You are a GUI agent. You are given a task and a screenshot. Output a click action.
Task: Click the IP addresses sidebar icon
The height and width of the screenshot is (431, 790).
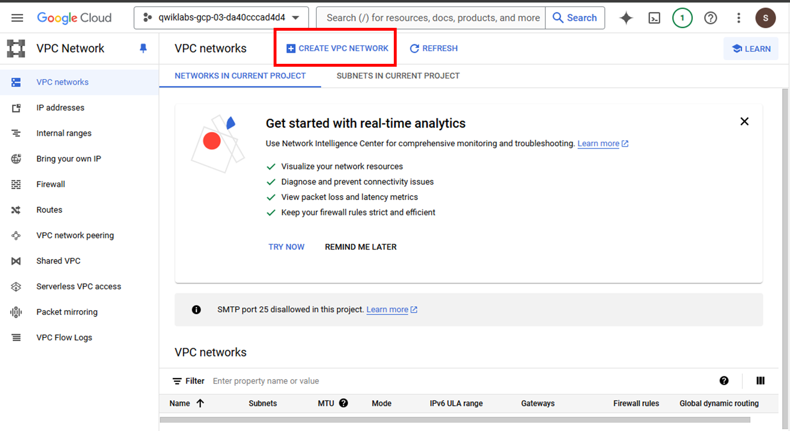[16, 108]
